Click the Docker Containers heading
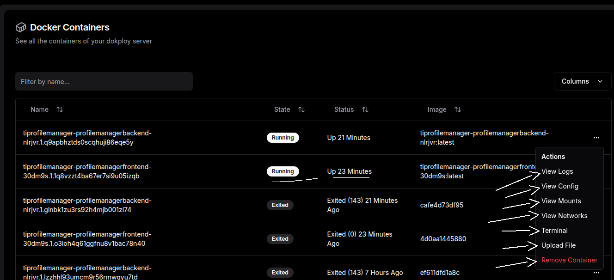This screenshot has height=280, width=614. click(x=70, y=27)
